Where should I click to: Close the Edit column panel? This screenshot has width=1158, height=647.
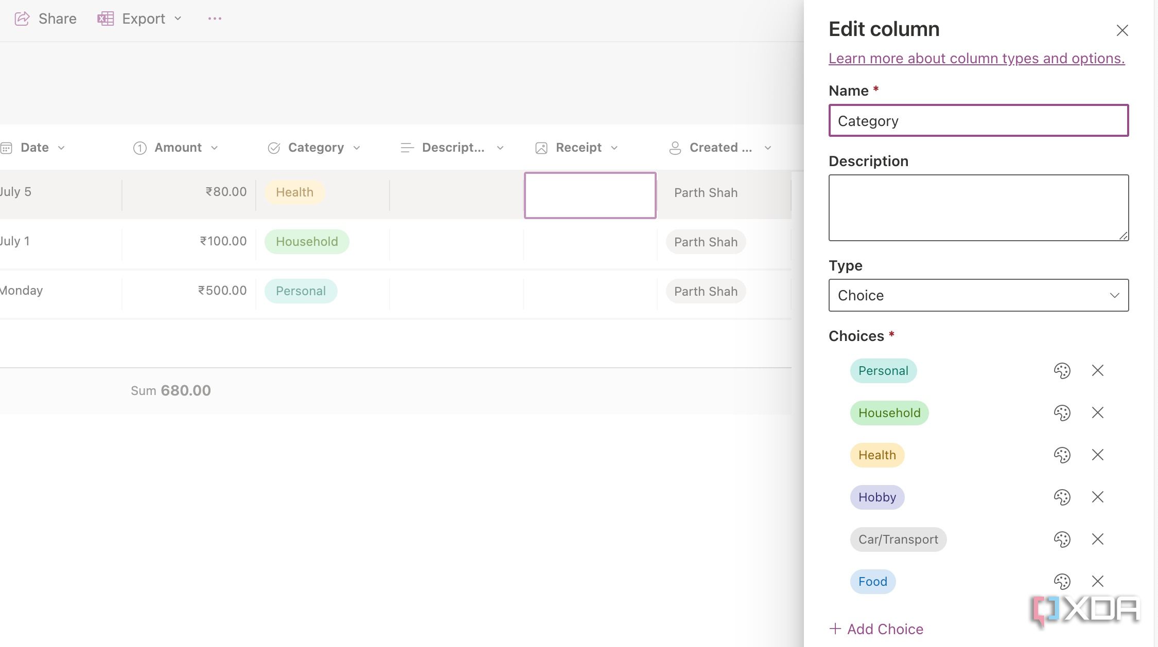click(x=1122, y=30)
